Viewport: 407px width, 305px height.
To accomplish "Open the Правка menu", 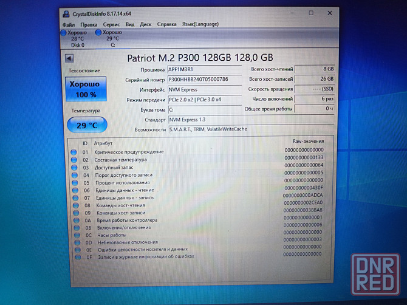I will coord(89,25).
